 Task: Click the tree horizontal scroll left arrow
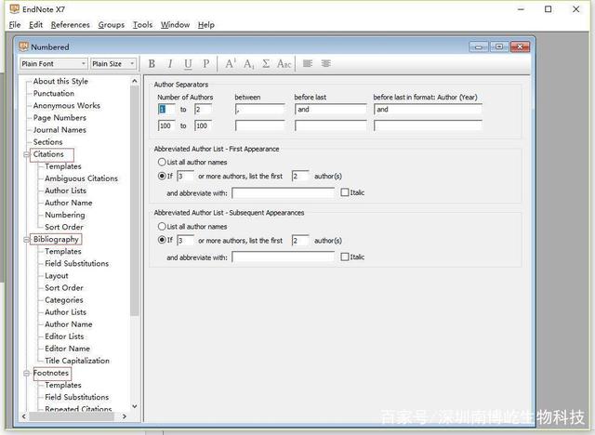pos(24,416)
